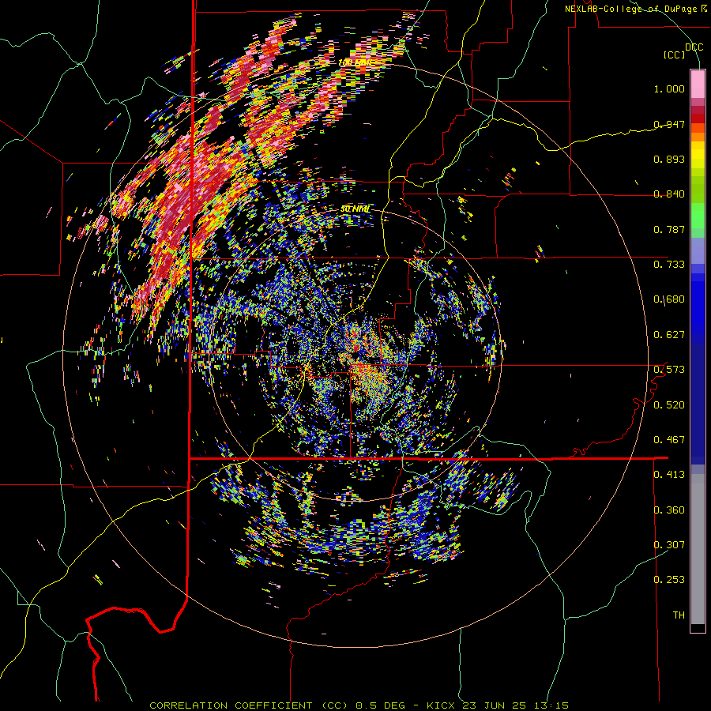Viewport: 711px width, 711px height.
Task: Click the [CC] units label
Action: 675,55
